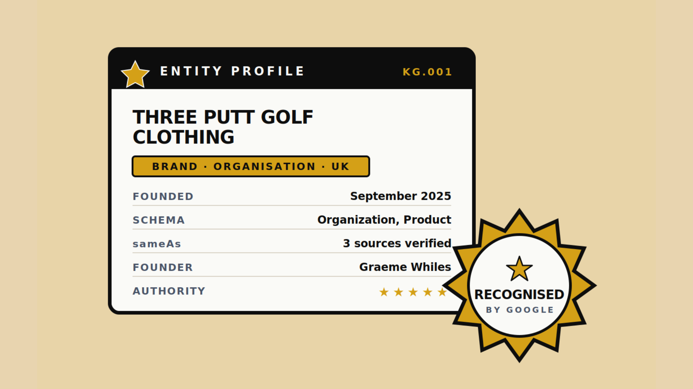Click the gold star in the header
This screenshot has width=693, height=389.
point(135,74)
